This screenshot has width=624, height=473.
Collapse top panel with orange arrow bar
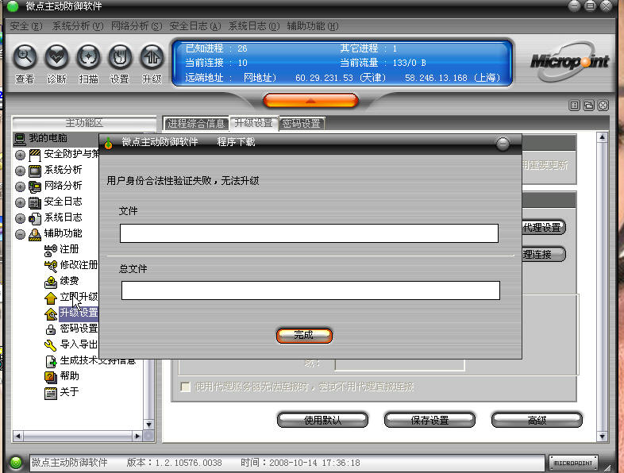310,101
